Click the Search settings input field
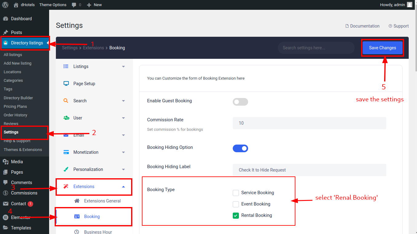 pos(316,48)
